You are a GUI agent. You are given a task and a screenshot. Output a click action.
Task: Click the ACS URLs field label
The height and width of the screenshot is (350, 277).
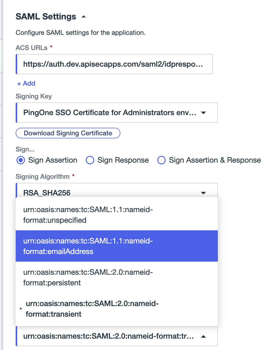click(32, 48)
